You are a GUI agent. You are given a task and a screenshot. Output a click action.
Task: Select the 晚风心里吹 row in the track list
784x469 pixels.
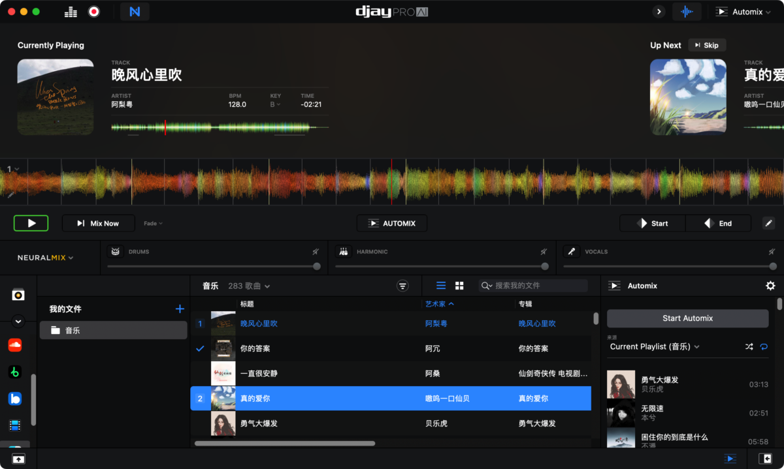click(391, 324)
